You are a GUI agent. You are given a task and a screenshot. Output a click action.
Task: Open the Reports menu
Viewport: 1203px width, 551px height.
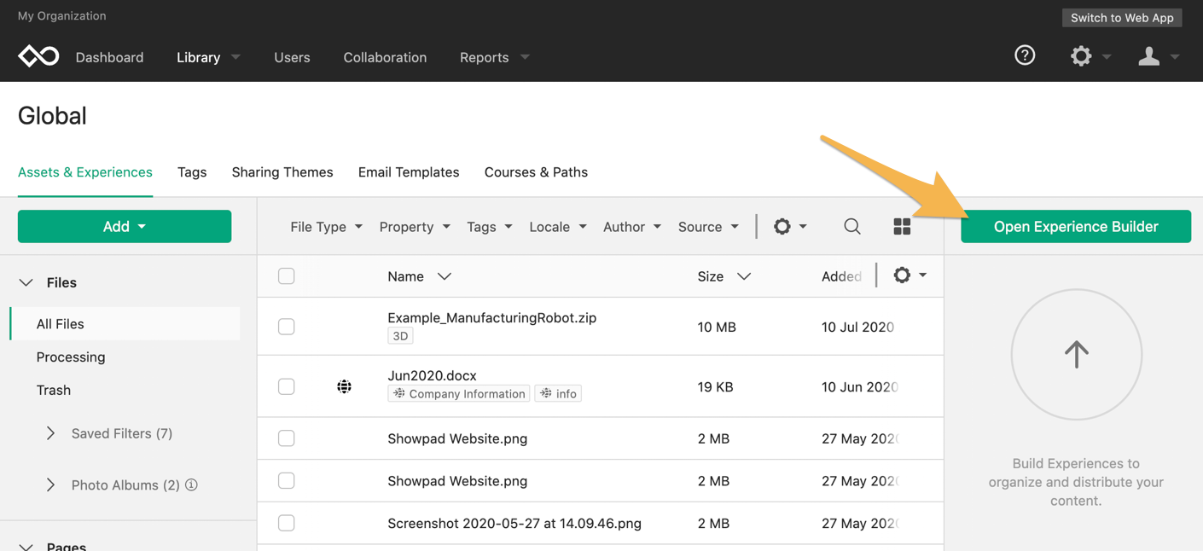(x=494, y=57)
